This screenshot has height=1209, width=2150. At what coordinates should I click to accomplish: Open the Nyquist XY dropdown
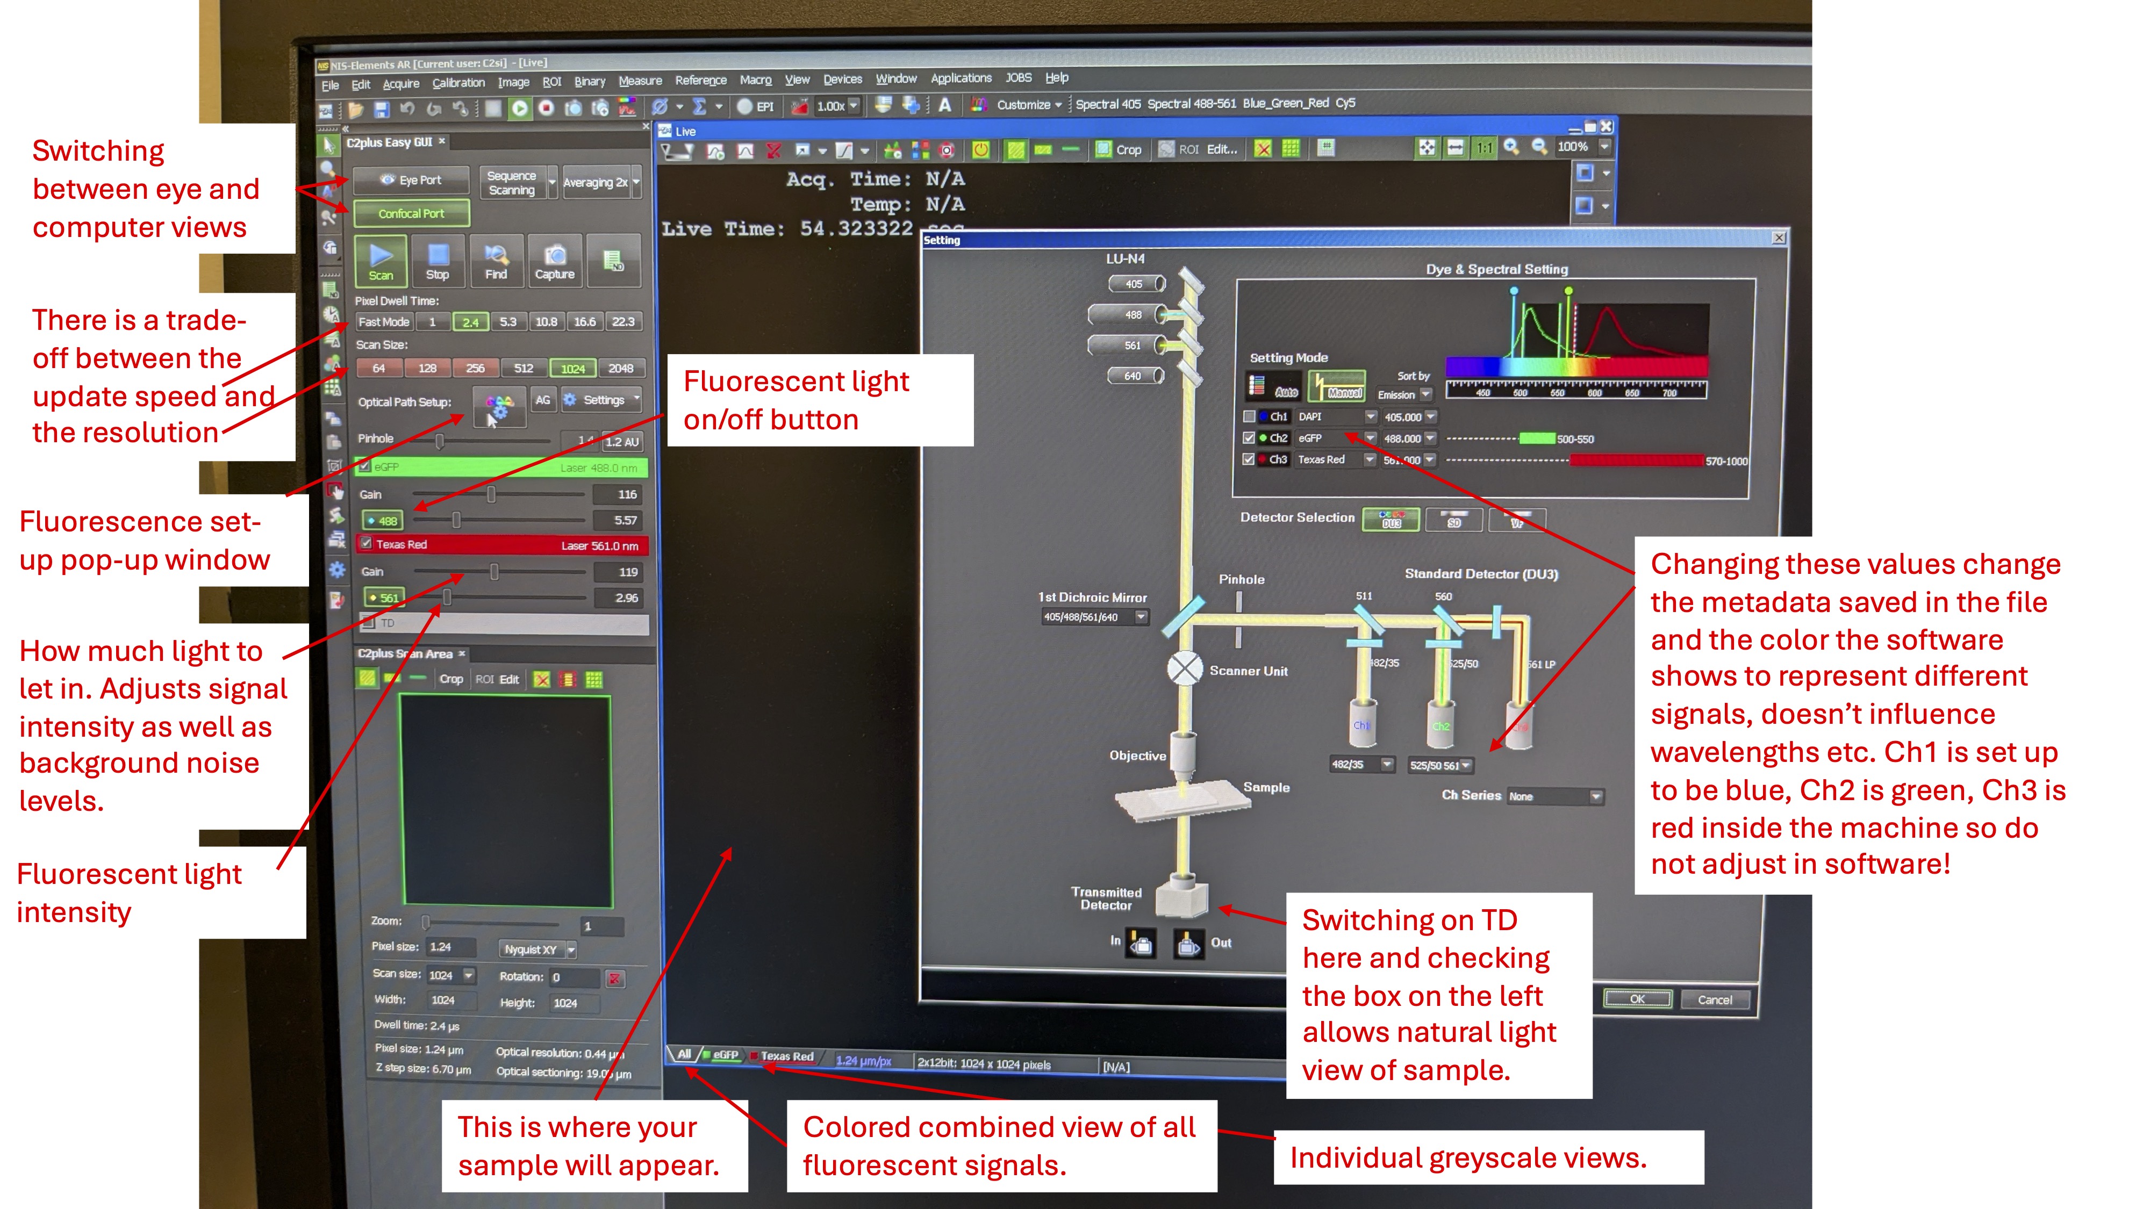click(571, 949)
